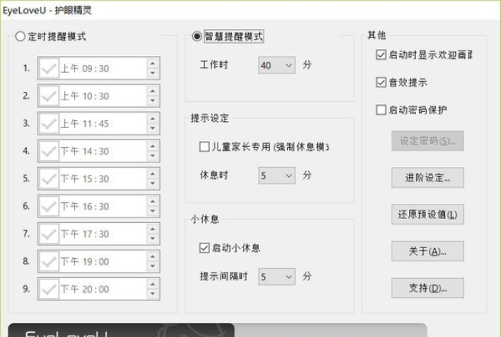
Task: Toggle checkbox for reminder 5 下午 15:30
Action: click(x=48, y=178)
